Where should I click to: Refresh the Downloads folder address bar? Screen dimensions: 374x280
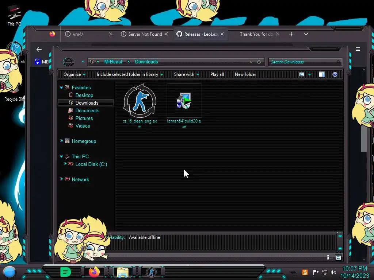pos(259,62)
